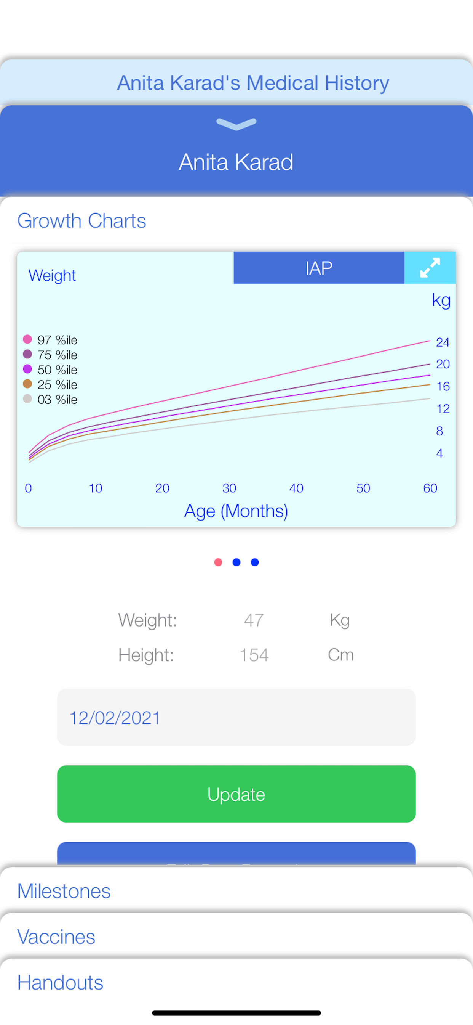This screenshot has height=1025, width=473.
Task: Click the 75 %ile purple legend dot
Action: click(x=27, y=354)
